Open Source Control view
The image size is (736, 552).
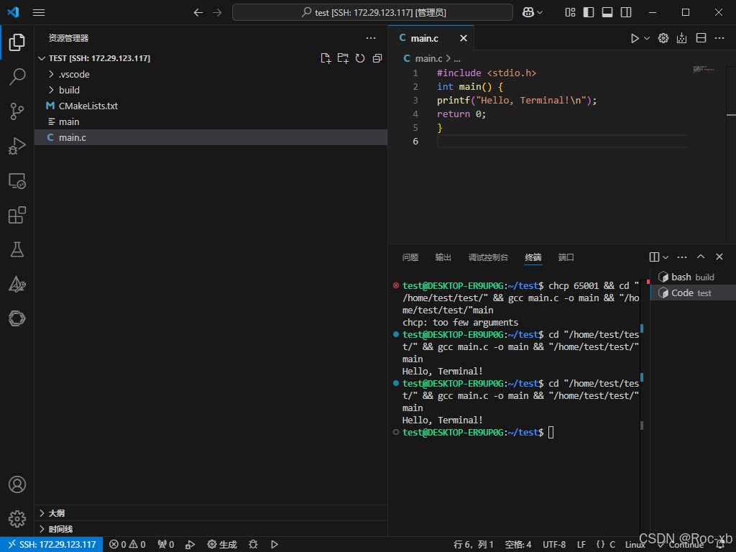(x=17, y=111)
